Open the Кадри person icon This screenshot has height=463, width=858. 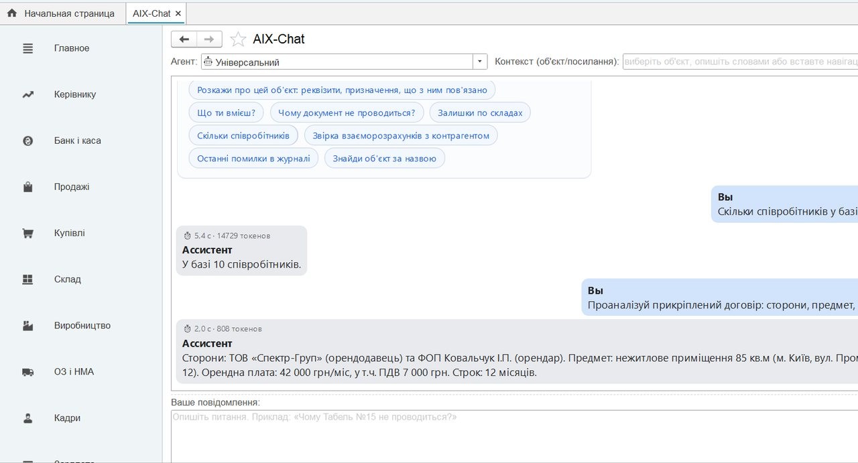27,418
